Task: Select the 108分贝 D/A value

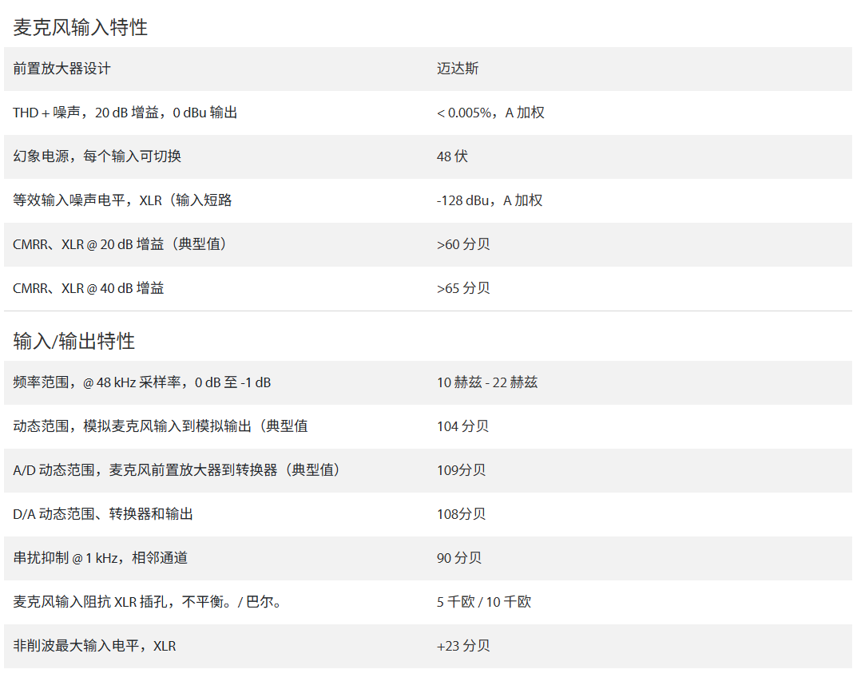Action: pyautogui.click(x=461, y=514)
